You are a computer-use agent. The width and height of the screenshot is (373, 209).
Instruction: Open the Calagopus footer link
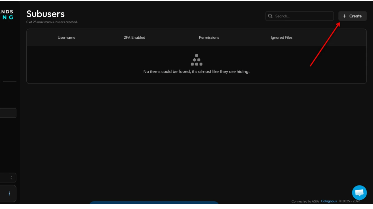pos(329,201)
